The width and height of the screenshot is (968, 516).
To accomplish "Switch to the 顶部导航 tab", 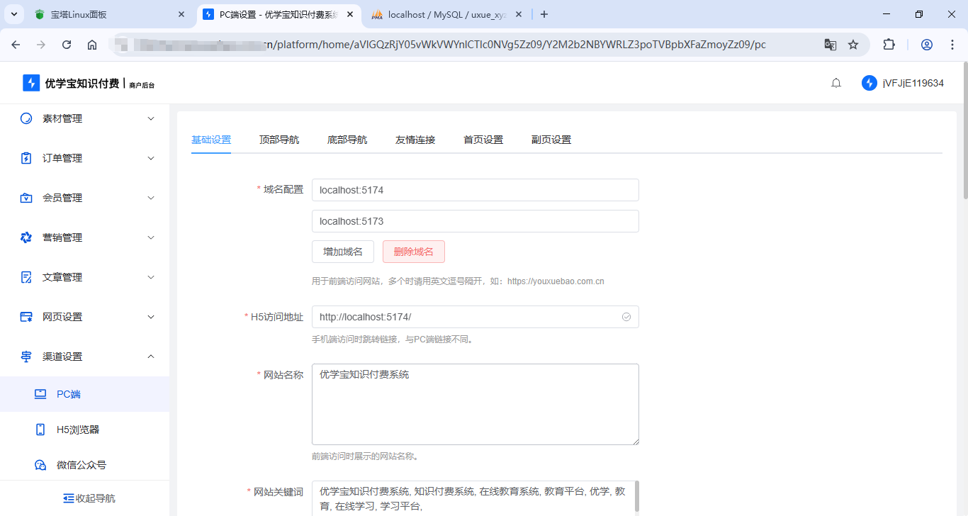I will tap(279, 140).
